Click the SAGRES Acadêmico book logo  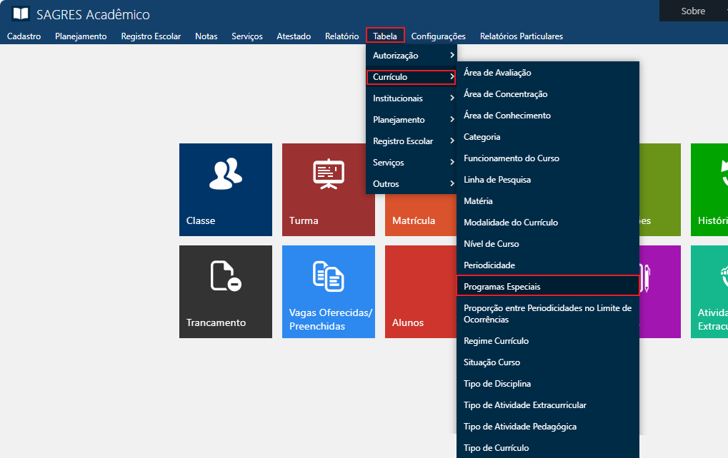[x=21, y=14]
